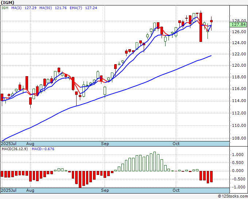Click the large red October candlestick dropping to 124

(201, 27)
